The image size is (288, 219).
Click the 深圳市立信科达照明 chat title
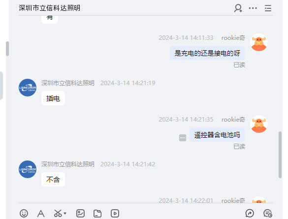pos(49,8)
